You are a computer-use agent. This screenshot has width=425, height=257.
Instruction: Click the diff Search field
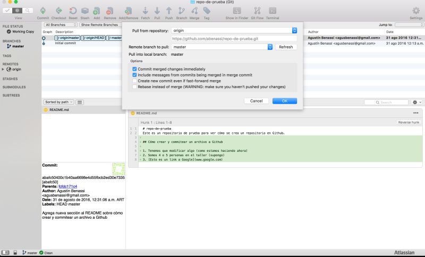[x=386, y=102]
